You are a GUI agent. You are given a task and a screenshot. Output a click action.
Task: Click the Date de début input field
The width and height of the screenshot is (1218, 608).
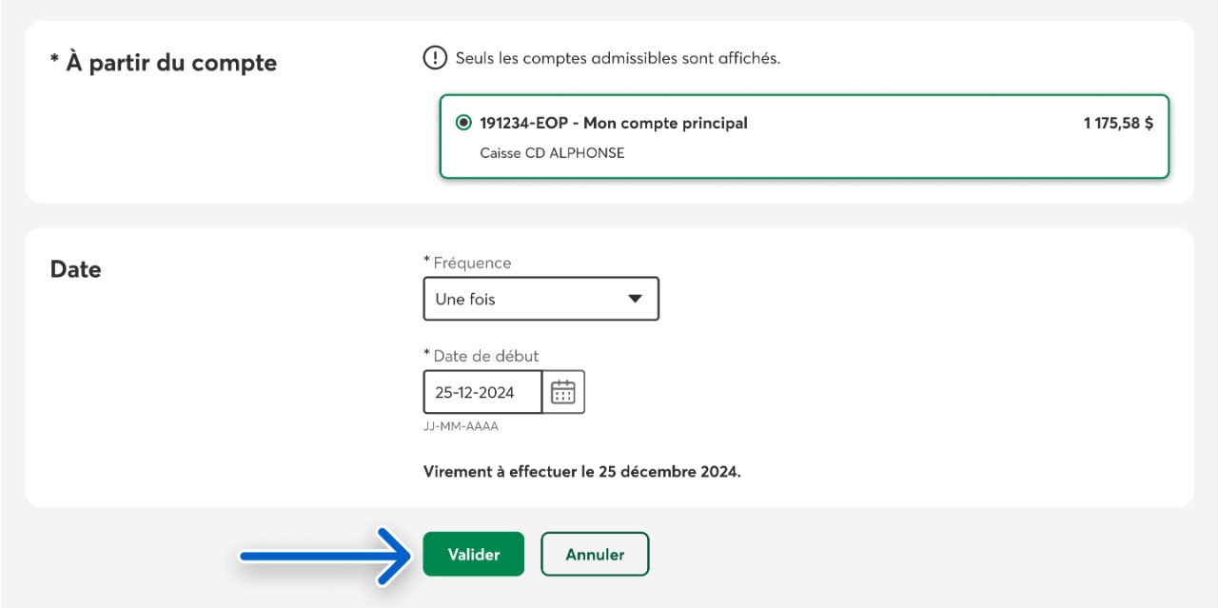(x=482, y=392)
